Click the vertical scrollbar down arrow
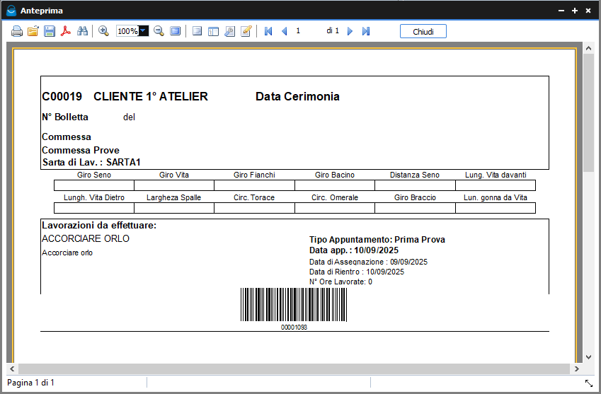 pyautogui.click(x=589, y=357)
